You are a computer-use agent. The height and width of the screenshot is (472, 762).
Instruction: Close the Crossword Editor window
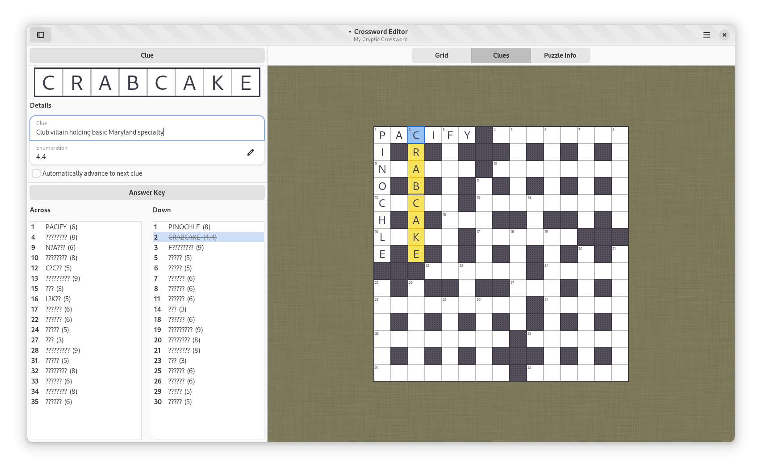tap(724, 35)
